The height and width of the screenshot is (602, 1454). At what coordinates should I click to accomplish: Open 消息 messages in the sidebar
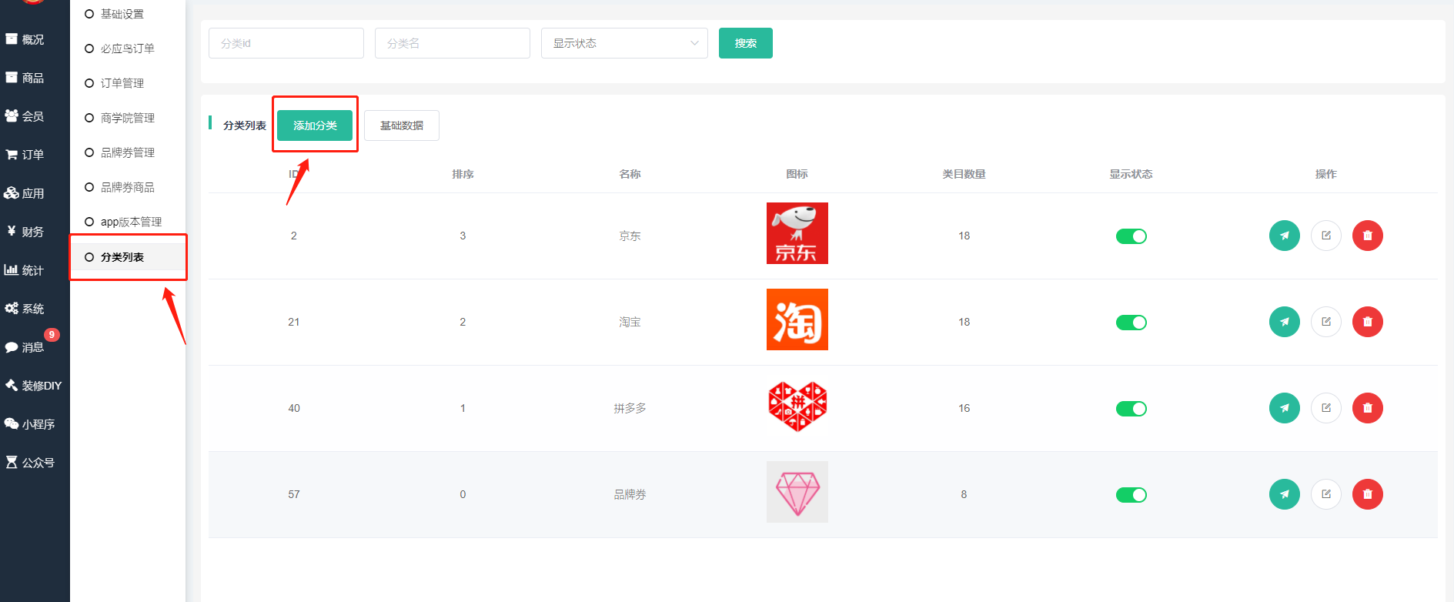pyautogui.click(x=32, y=347)
